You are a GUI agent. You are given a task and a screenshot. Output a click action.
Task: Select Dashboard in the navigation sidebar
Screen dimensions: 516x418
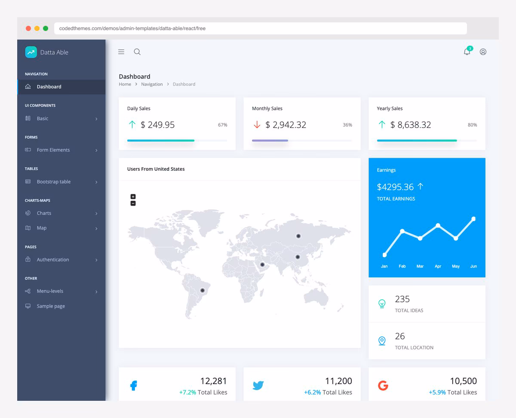[49, 86]
